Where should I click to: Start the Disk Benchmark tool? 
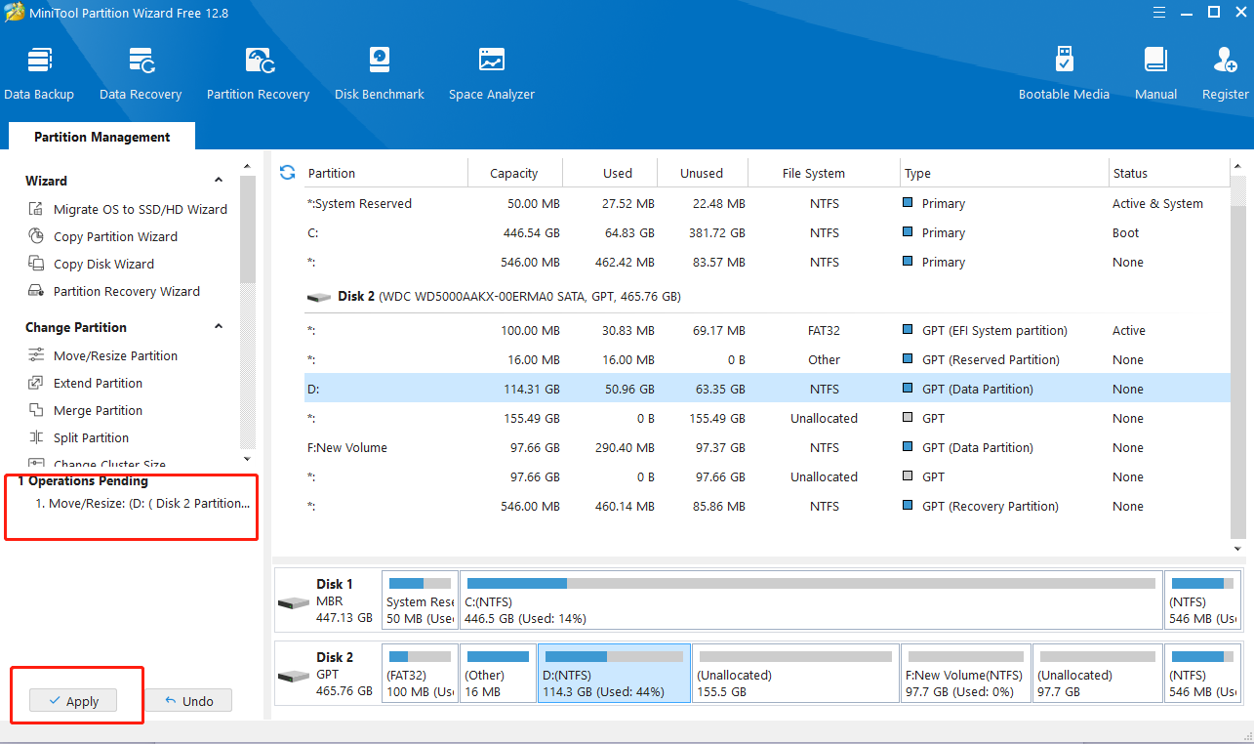tap(380, 73)
